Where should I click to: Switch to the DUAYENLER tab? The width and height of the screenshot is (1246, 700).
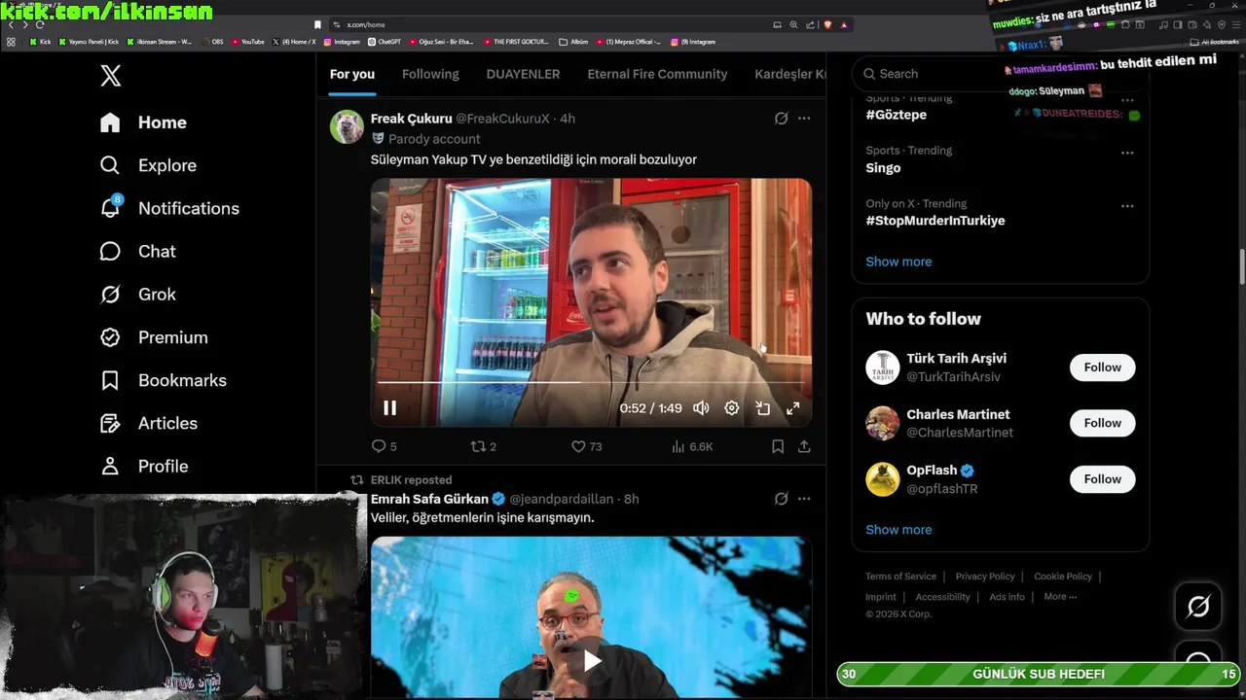523,74
